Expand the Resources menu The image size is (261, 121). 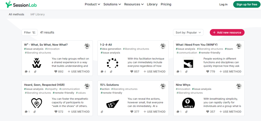[134, 4]
